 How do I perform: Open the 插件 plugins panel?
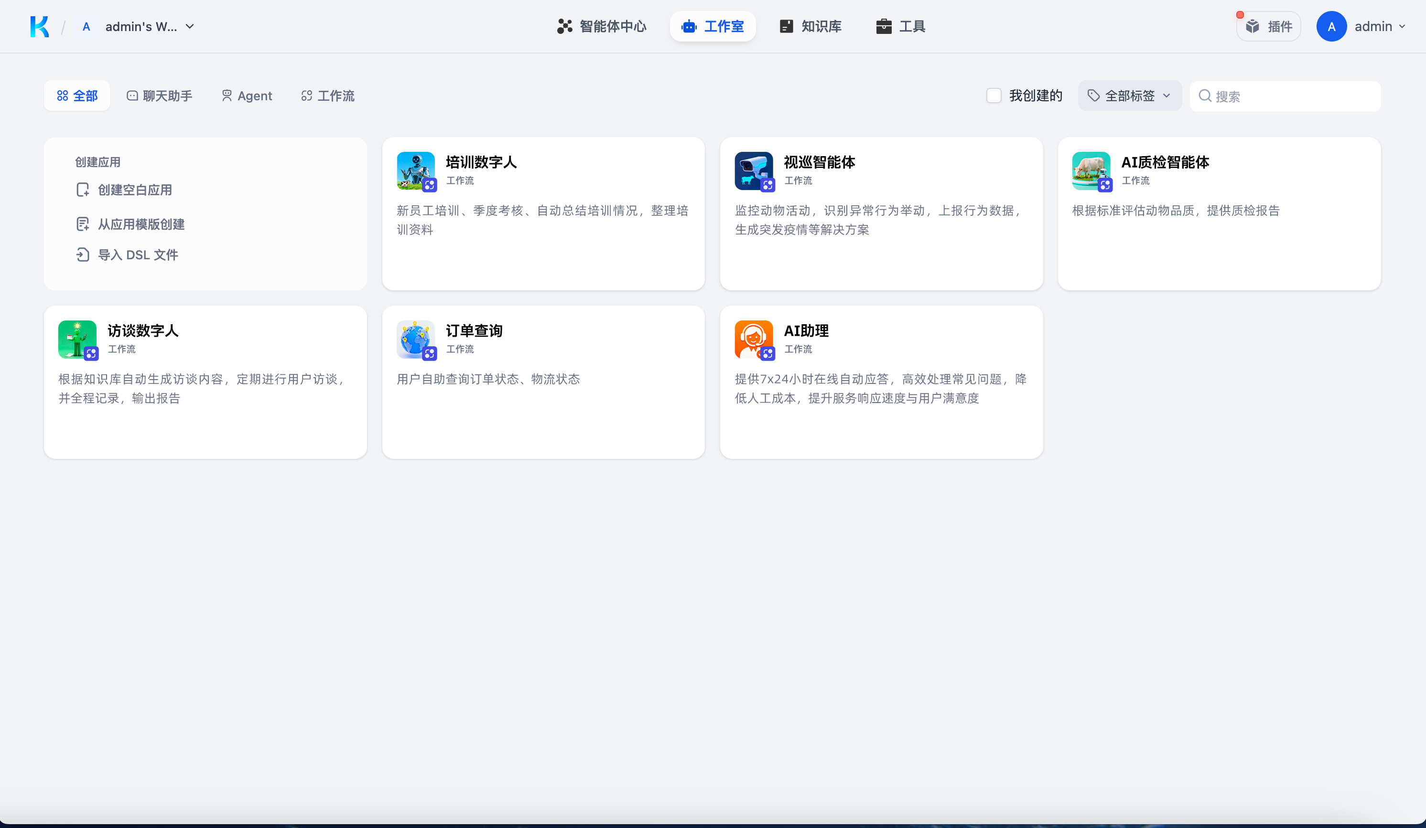[x=1269, y=27]
